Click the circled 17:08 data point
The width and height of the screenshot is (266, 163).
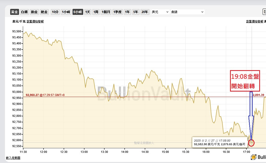[252, 143]
